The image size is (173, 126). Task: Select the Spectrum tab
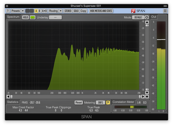point(13,17)
